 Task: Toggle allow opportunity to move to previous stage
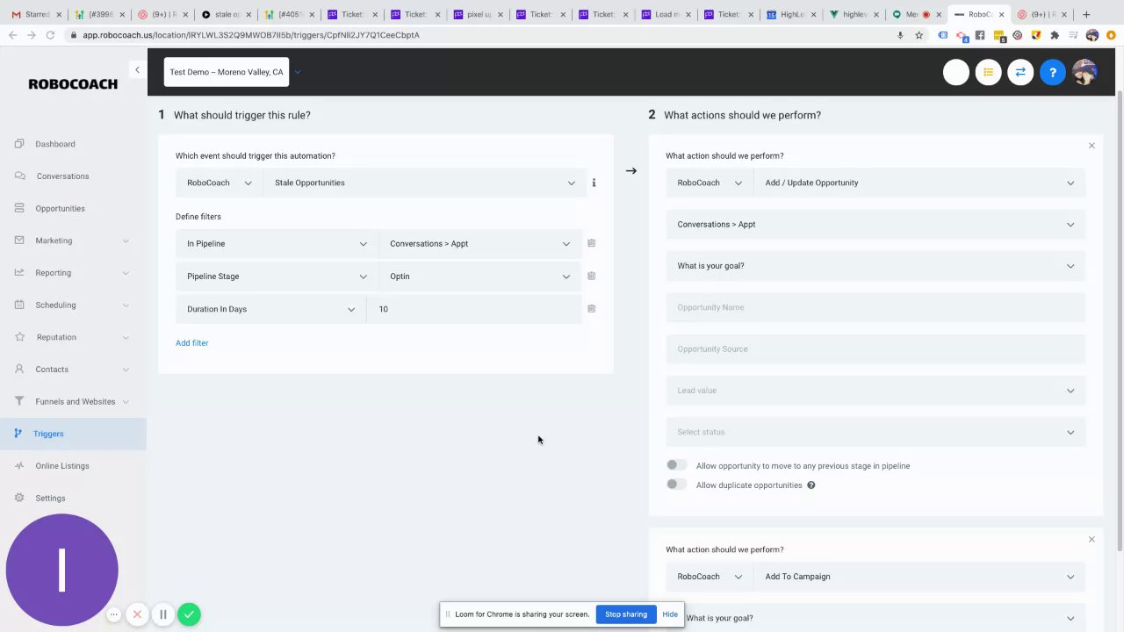click(x=676, y=465)
